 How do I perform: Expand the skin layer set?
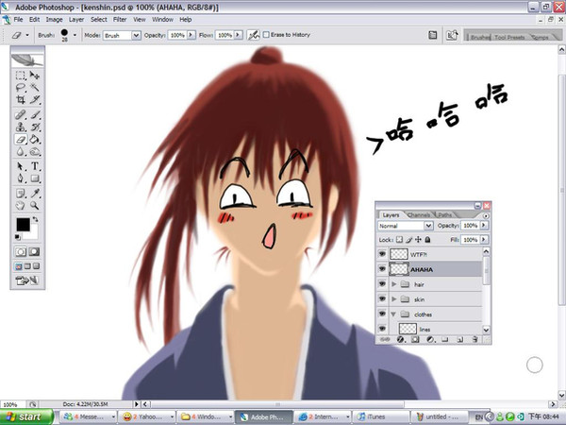pos(394,299)
